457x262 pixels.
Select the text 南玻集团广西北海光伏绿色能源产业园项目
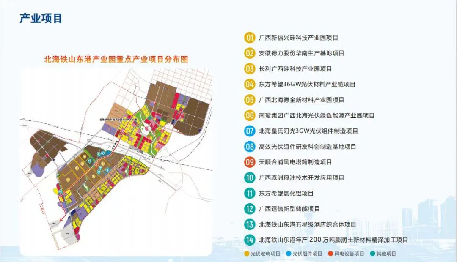317,115
